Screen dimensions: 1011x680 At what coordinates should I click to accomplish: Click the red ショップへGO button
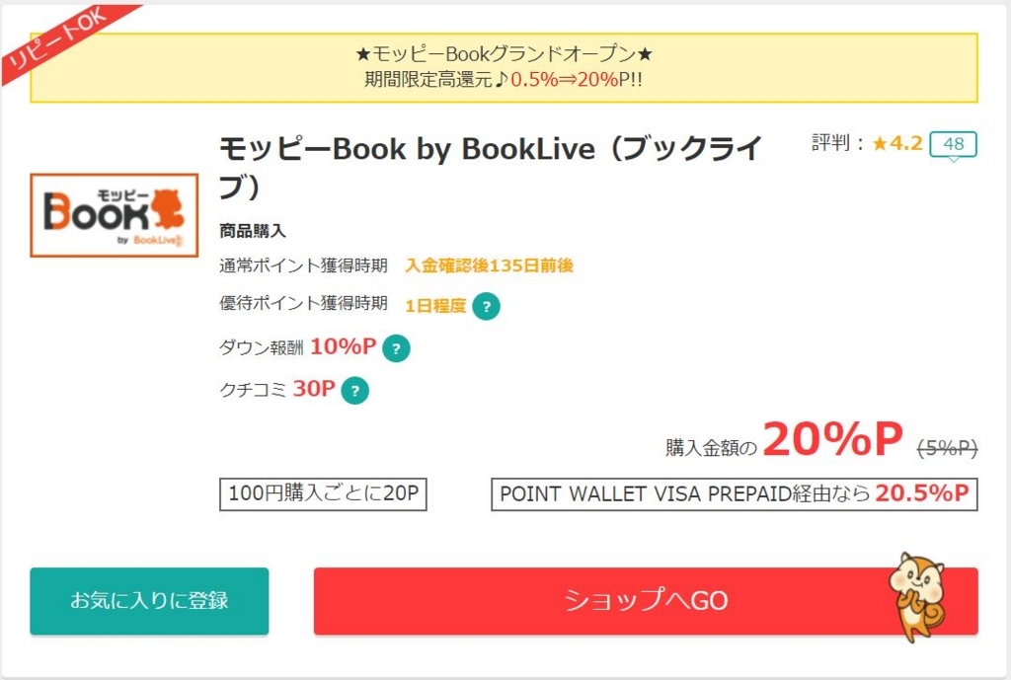pos(646,601)
